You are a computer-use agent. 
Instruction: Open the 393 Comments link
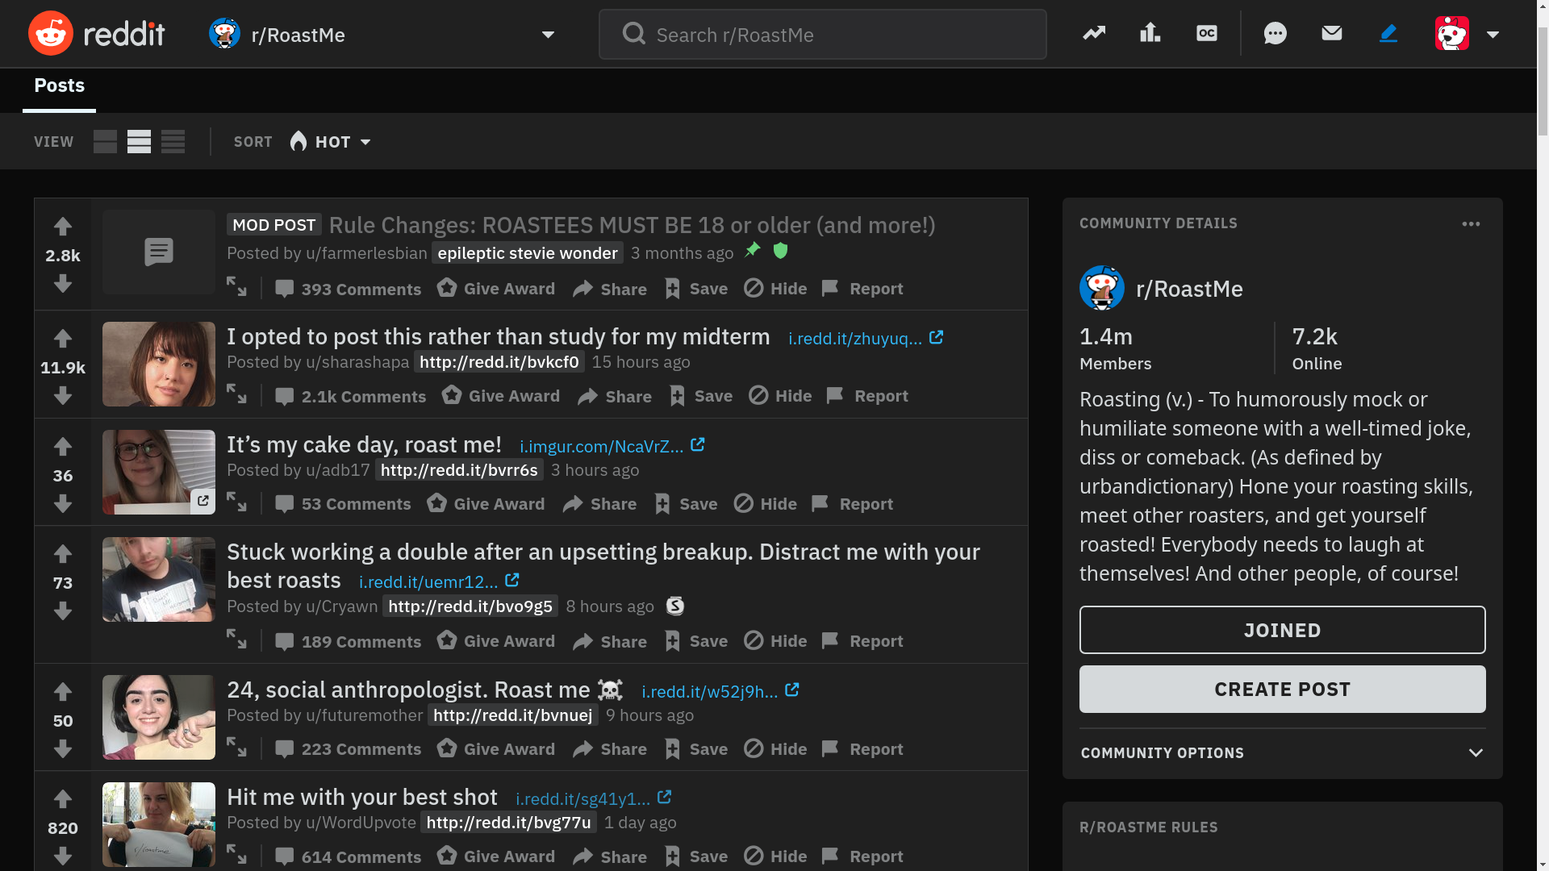point(348,289)
